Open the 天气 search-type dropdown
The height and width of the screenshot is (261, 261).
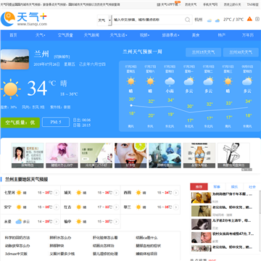(x=104, y=20)
